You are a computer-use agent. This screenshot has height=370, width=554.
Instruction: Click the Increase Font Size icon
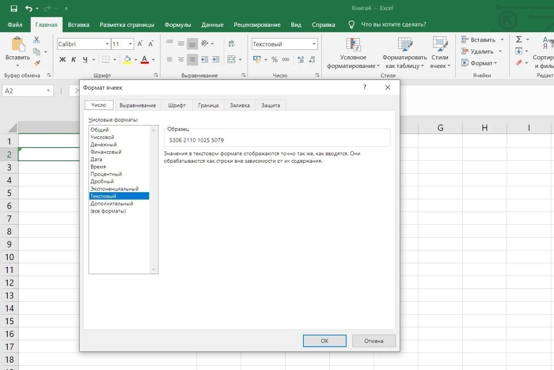(x=140, y=44)
